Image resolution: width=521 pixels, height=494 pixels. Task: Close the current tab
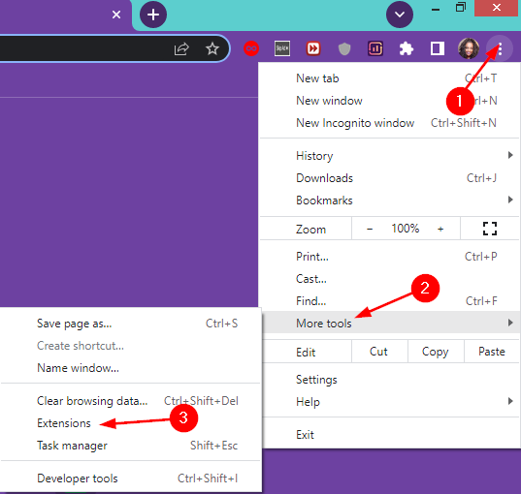[116, 15]
